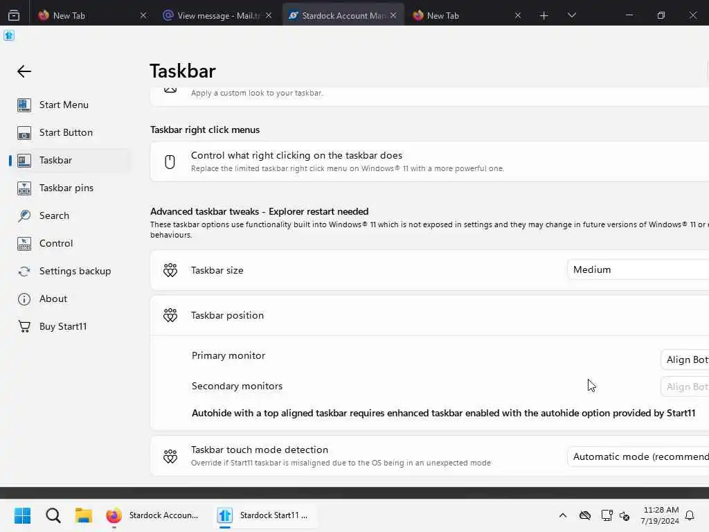Open Control what right clicking does
This screenshot has width=709, height=532.
(429, 161)
